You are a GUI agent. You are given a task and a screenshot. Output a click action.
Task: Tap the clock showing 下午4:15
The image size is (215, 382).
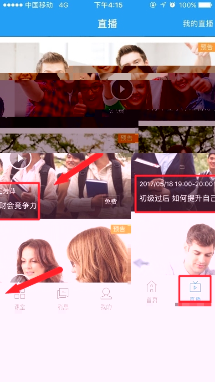tap(108, 5)
